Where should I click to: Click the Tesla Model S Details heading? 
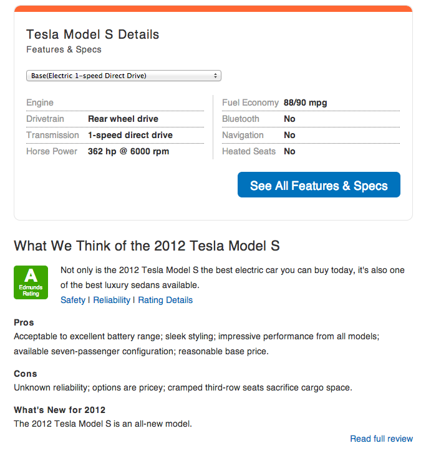tap(93, 34)
